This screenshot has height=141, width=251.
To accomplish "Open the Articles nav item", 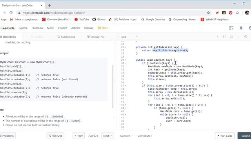I will (x=76, y=28).
